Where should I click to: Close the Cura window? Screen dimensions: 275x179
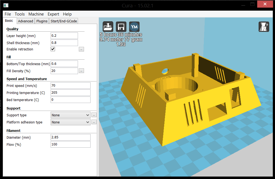(265, 4)
